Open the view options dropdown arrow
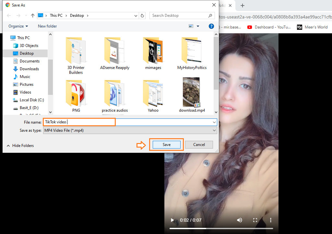Viewport: 332px width, 234px height. coord(198,26)
